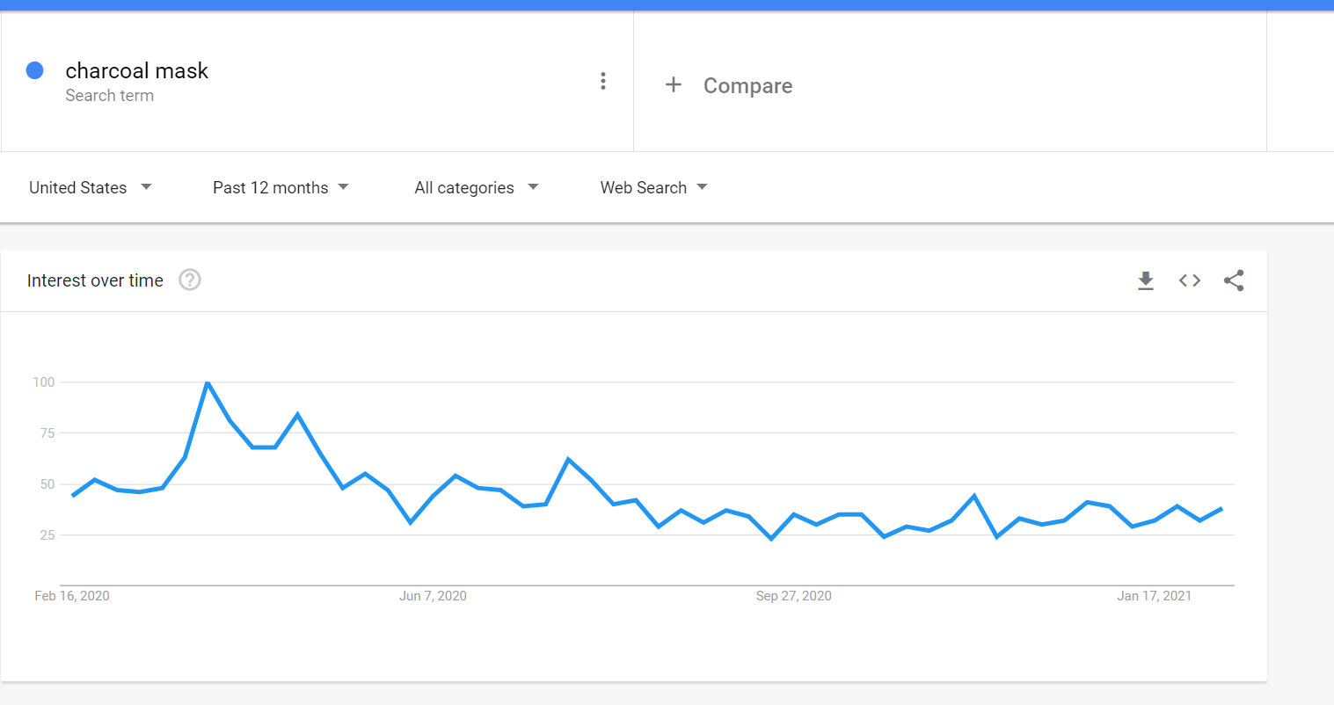Download the interest over time CSV
This screenshot has height=705, width=1334.
coord(1145,280)
